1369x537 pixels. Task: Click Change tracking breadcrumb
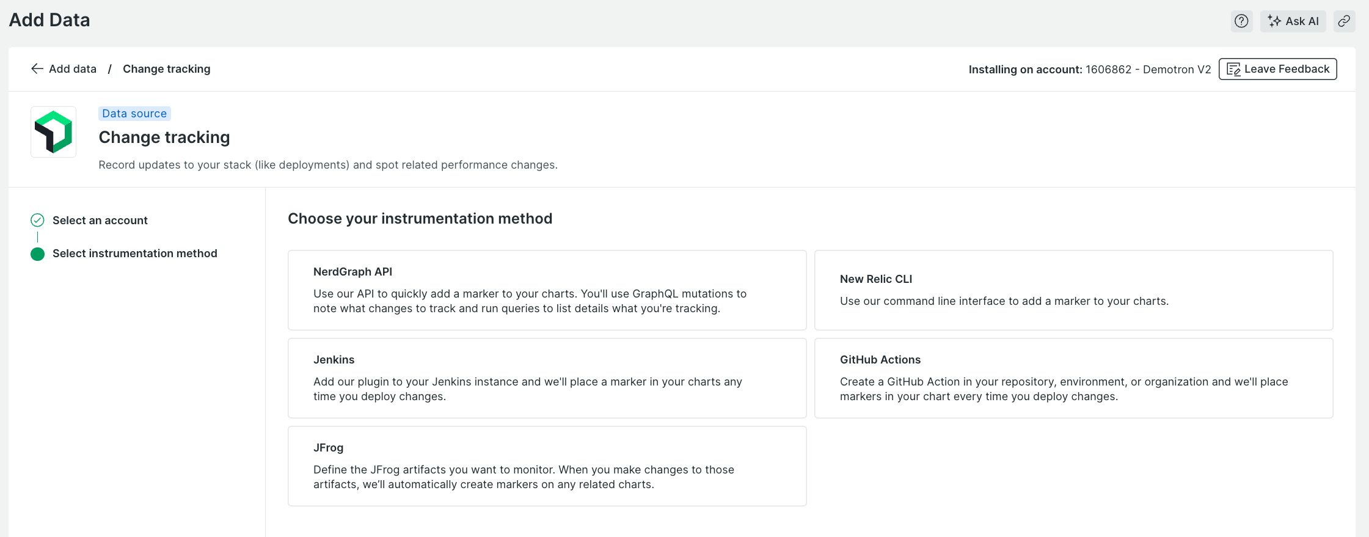click(166, 69)
